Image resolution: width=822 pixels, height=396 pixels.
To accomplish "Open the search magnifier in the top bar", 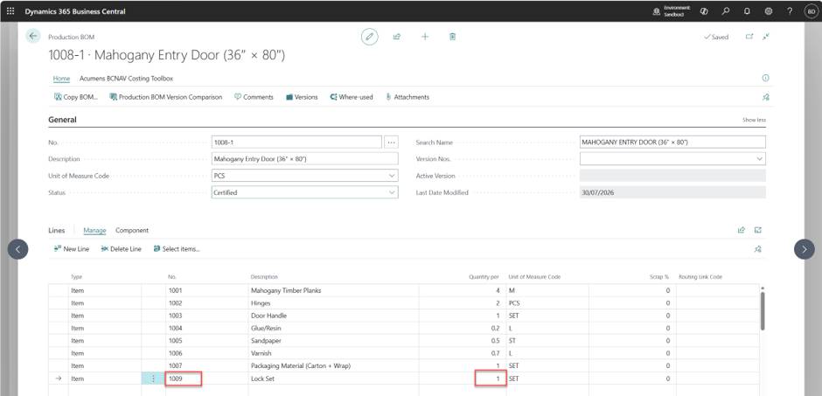I will tap(726, 11).
